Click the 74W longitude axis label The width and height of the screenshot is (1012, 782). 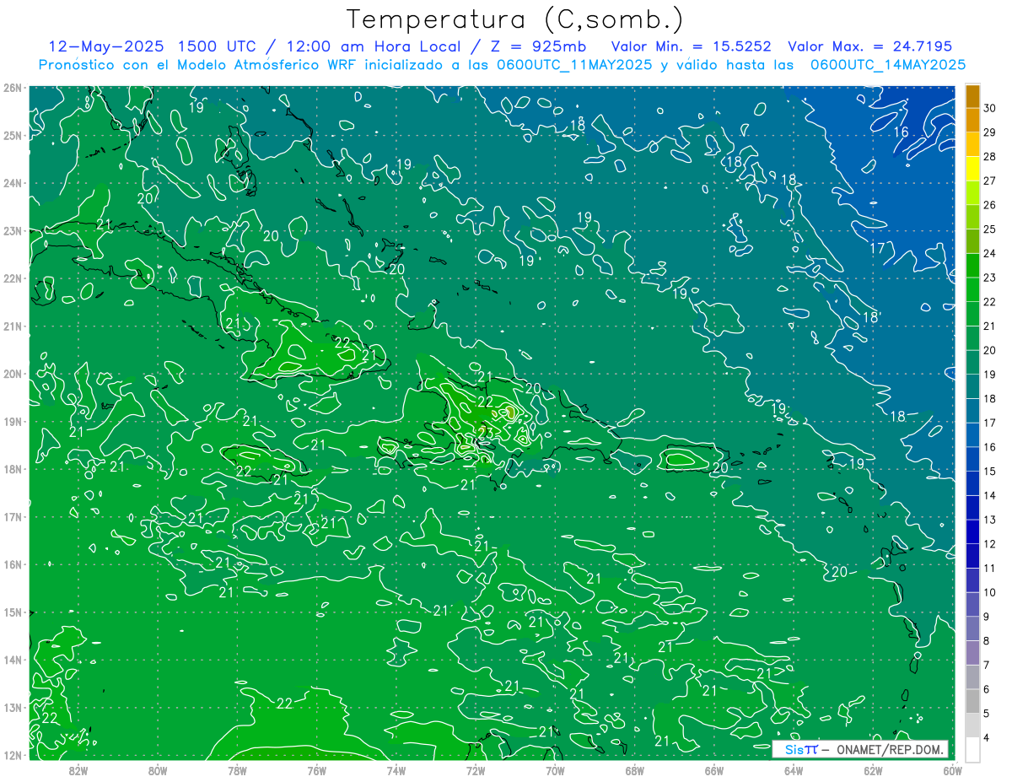coord(396,770)
